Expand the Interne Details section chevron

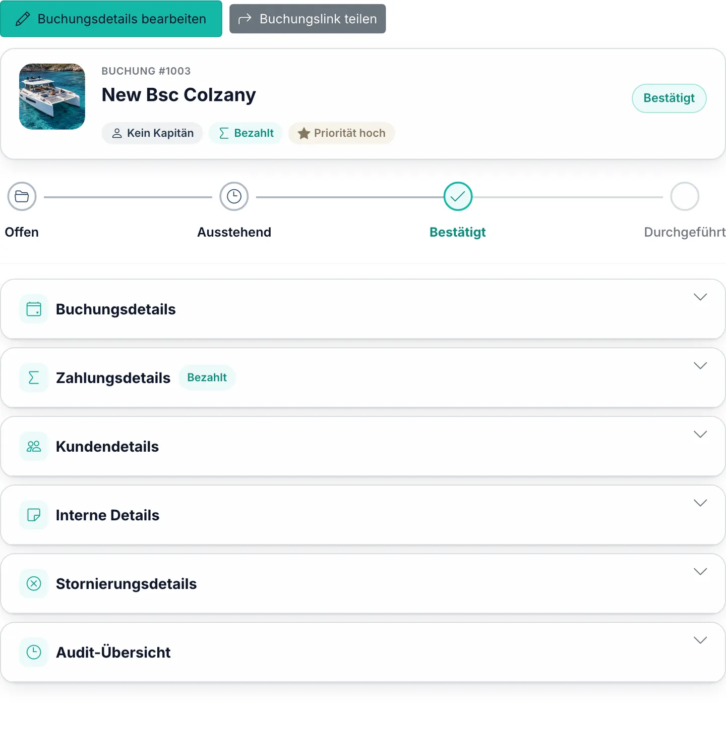click(700, 503)
